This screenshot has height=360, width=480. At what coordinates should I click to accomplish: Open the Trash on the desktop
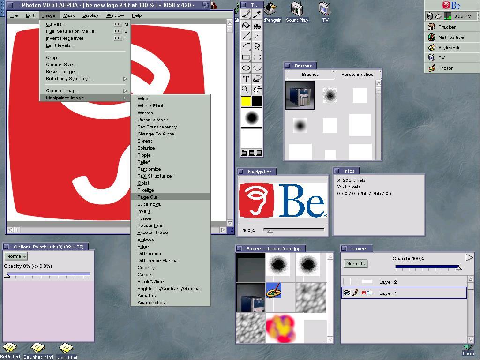[x=468, y=351]
